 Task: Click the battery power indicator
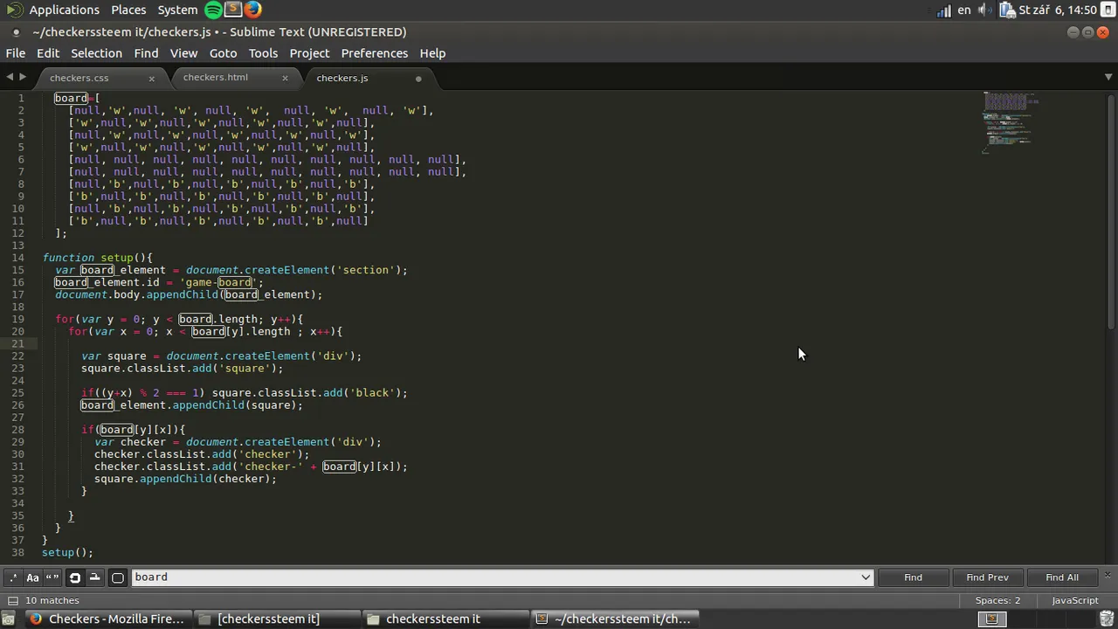coord(1006,10)
